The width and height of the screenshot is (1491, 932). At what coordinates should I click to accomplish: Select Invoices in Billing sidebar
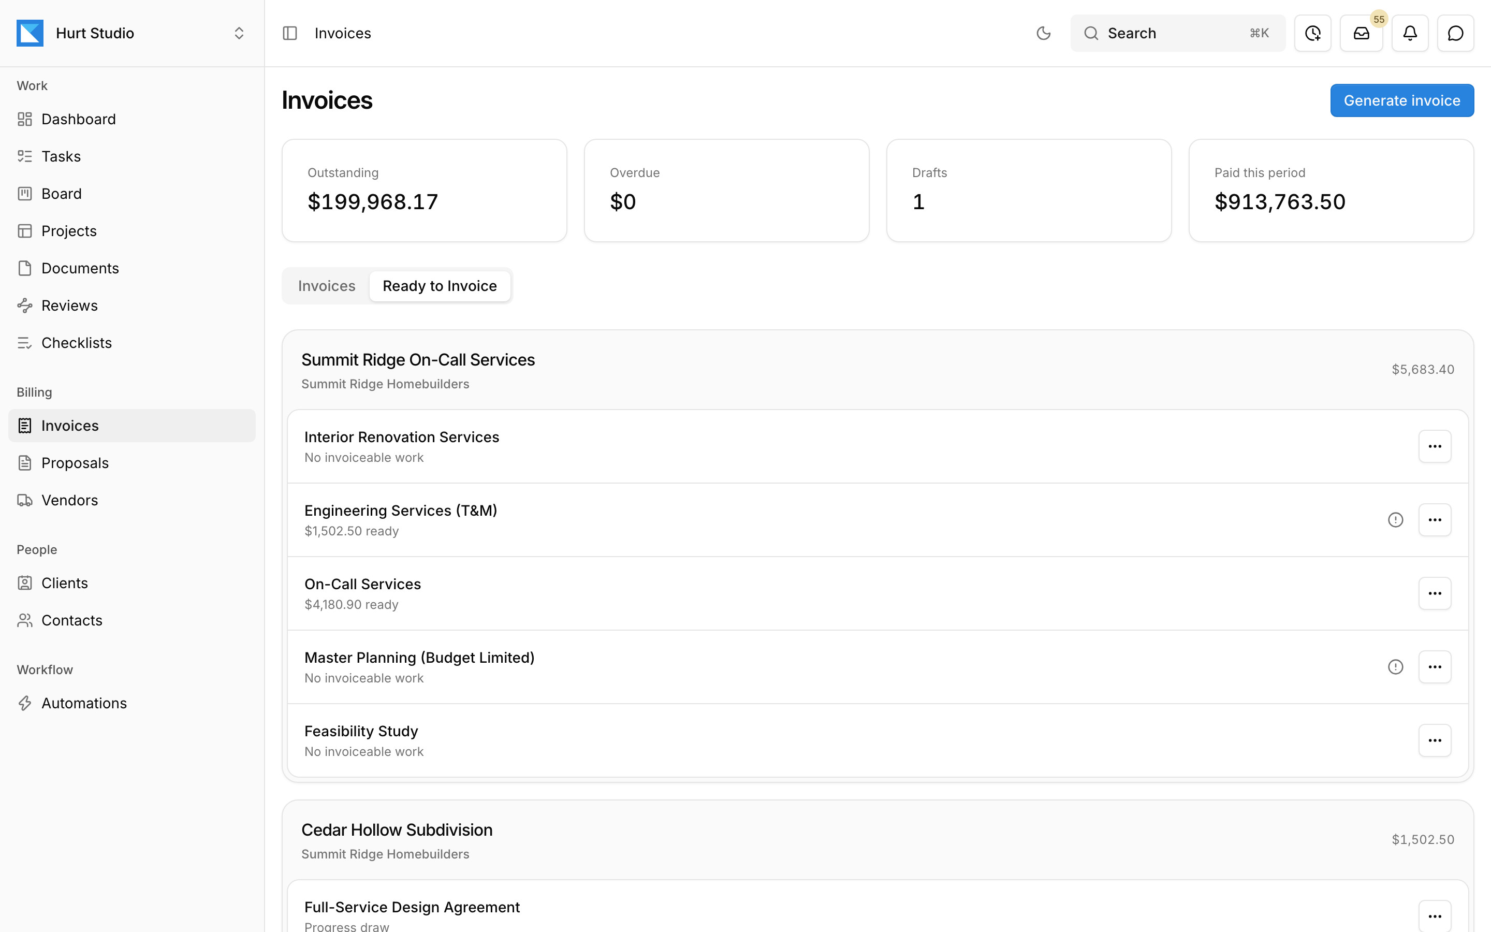pos(132,425)
